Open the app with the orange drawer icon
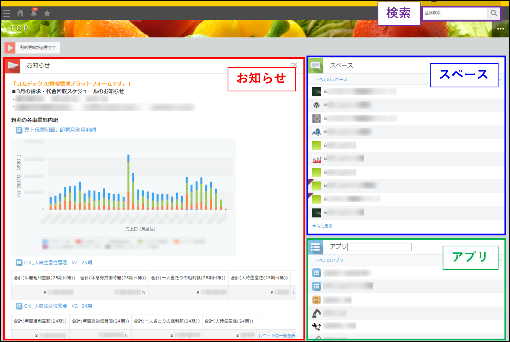This screenshot has width=510, height=342. (x=316, y=300)
